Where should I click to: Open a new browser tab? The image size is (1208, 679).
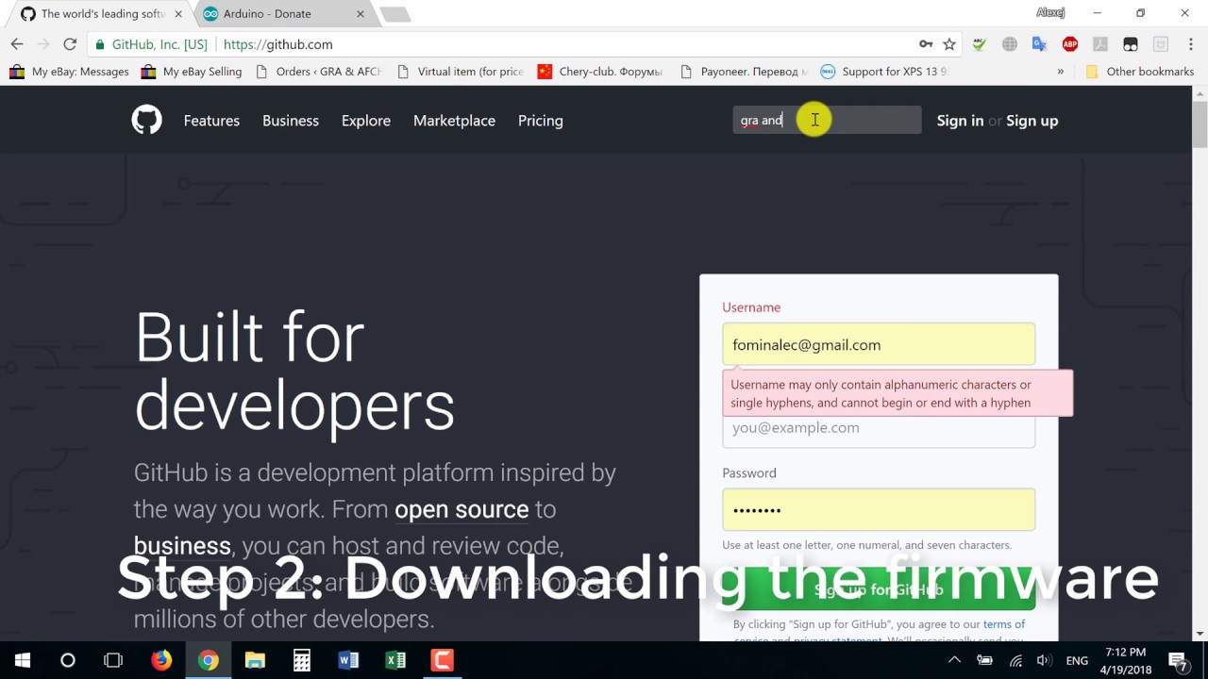point(394,14)
